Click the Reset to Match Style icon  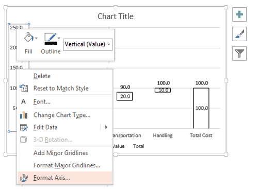tap(24, 88)
